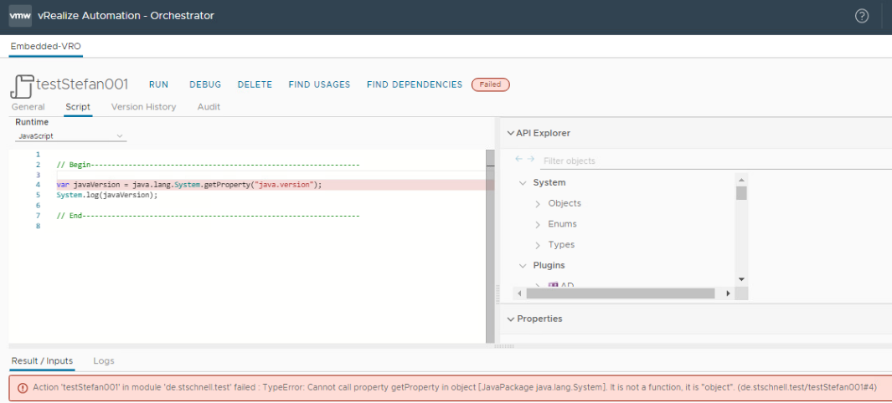Click the TypeError failure message text
892x403 pixels.
pyautogui.click(x=455, y=388)
